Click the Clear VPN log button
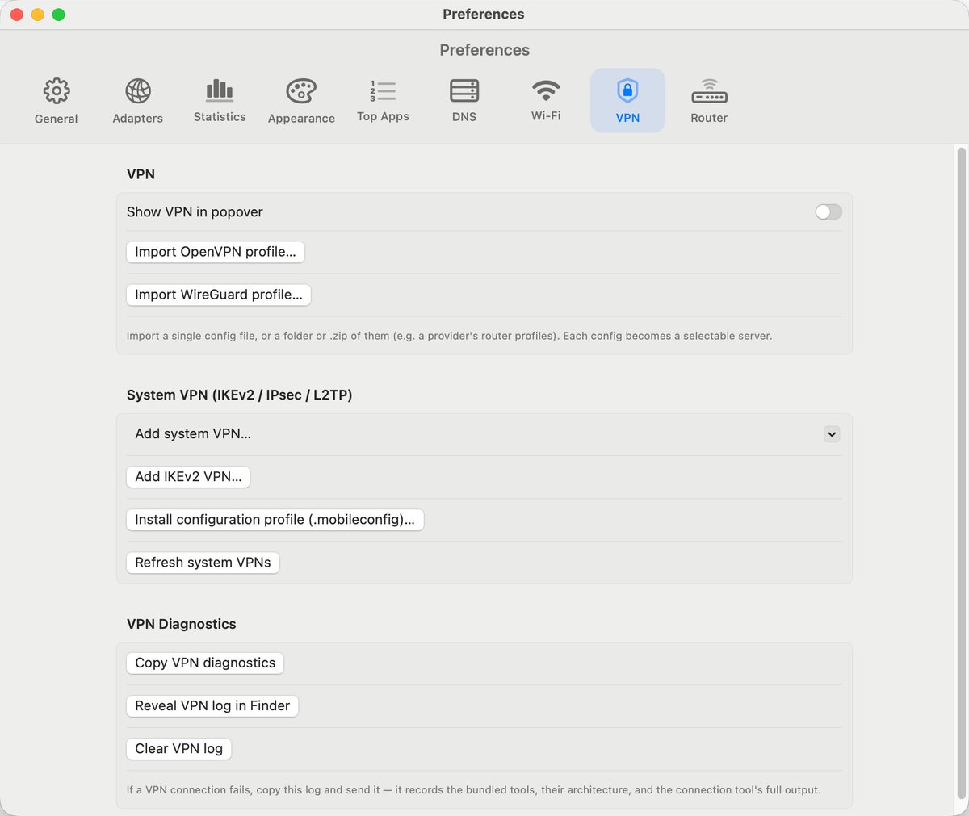The height and width of the screenshot is (816, 969). point(179,749)
